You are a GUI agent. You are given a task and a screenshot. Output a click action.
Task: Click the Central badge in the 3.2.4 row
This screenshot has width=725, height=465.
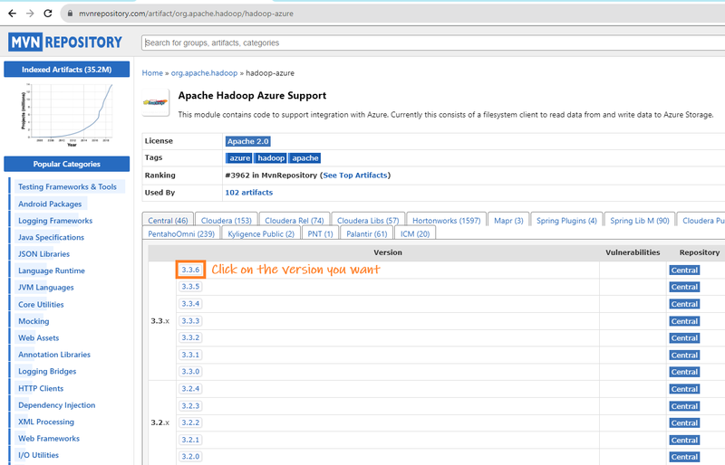pyautogui.click(x=684, y=389)
